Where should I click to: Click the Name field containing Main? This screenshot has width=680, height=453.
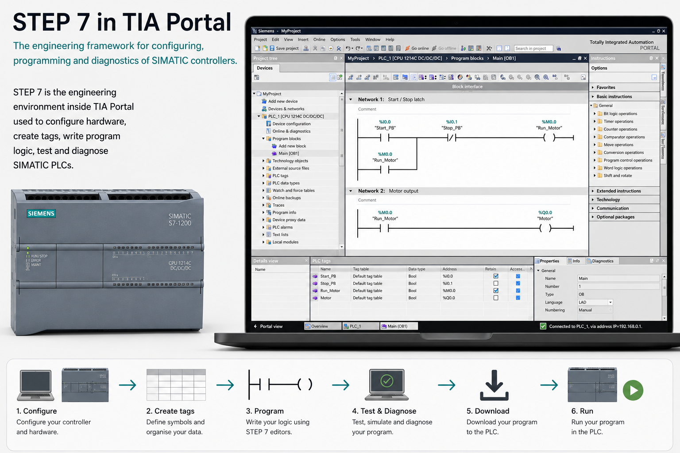618,278
